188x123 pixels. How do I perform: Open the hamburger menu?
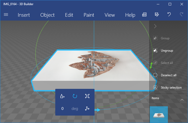pos(6,15)
